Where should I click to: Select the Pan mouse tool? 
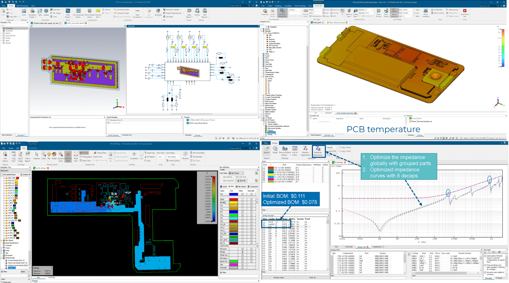pos(49,156)
